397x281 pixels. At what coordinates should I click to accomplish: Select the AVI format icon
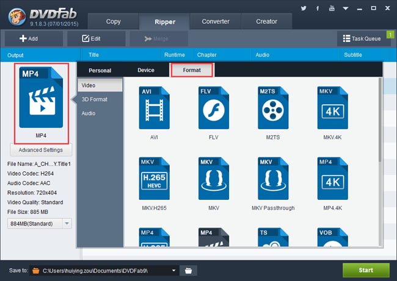tap(154, 108)
